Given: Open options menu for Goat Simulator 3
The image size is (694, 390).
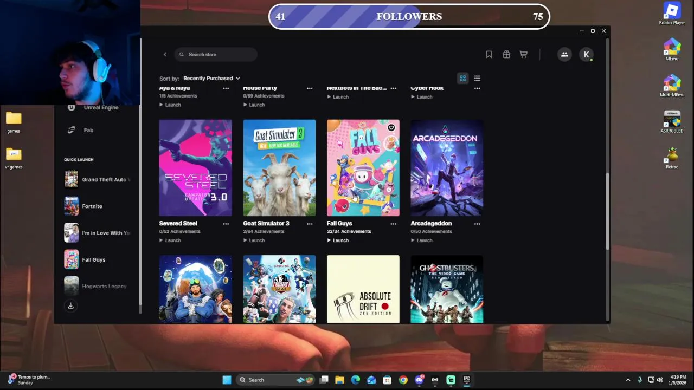Looking at the screenshot, I should (x=310, y=223).
